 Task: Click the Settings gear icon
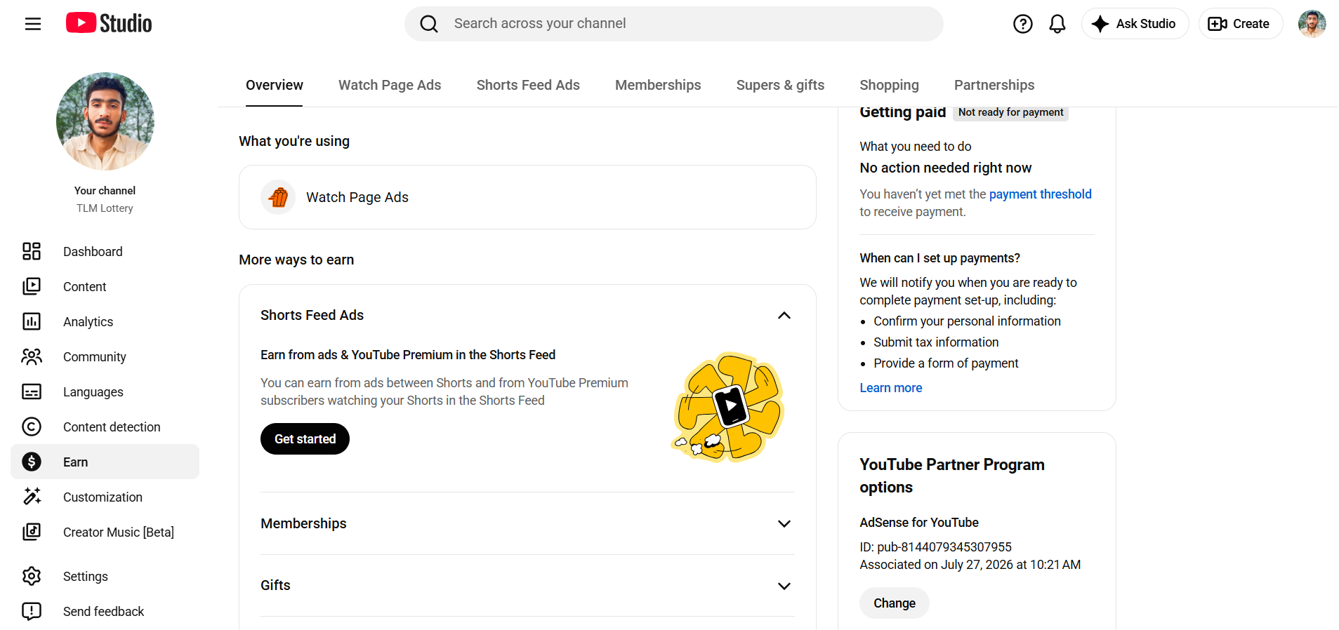32,576
